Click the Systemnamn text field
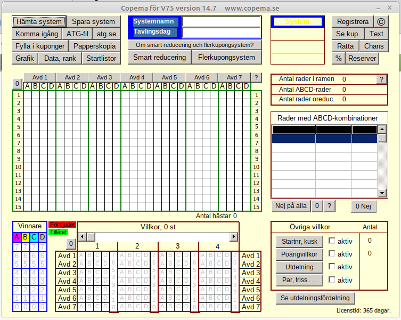This screenshot has width=401, height=320. (x=222, y=22)
